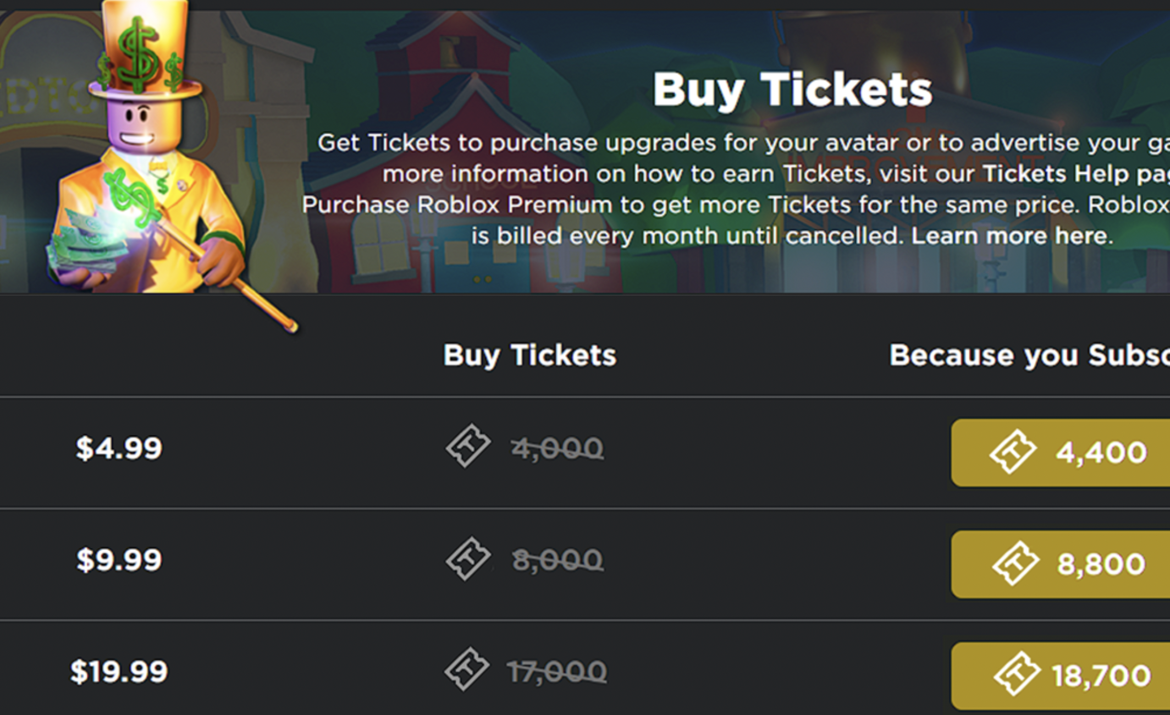Select the $19.99 price label

(119, 672)
